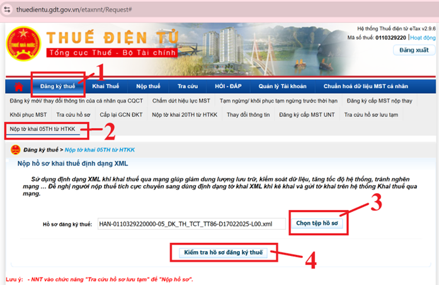This screenshot has height=285, width=439.
Task: Open Quản lý Tài khoản menu
Action: (282, 86)
